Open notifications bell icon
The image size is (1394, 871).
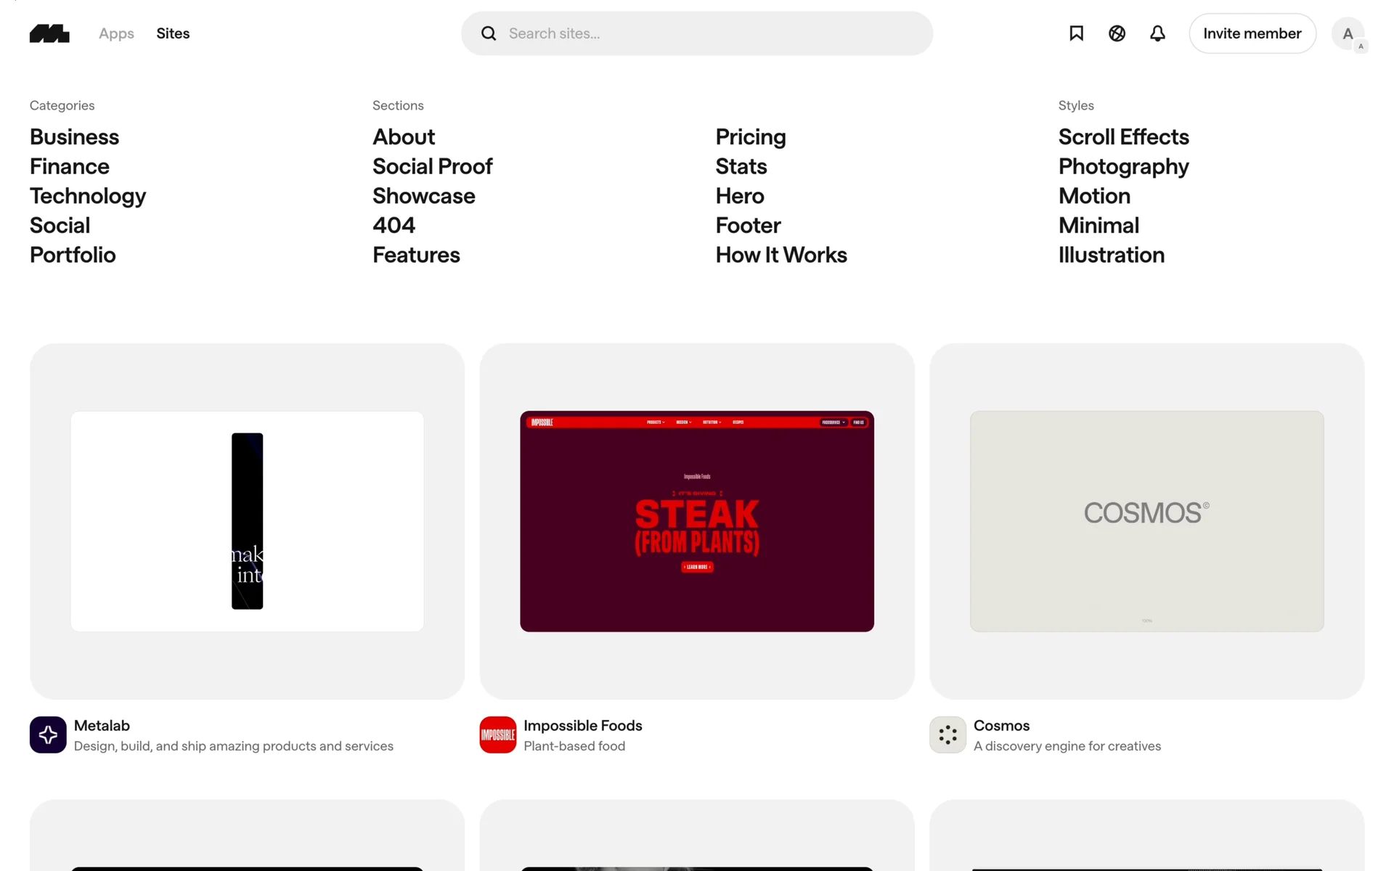(1157, 33)
